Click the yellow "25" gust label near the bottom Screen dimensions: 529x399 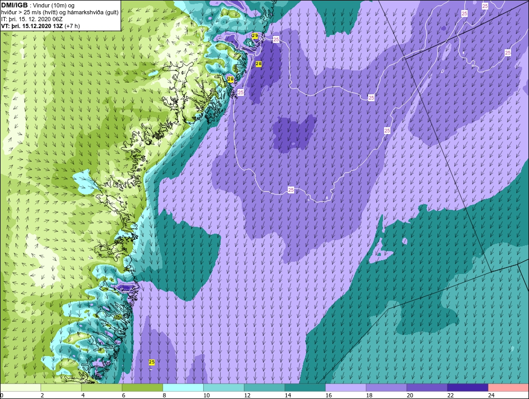tap(152, 362)
